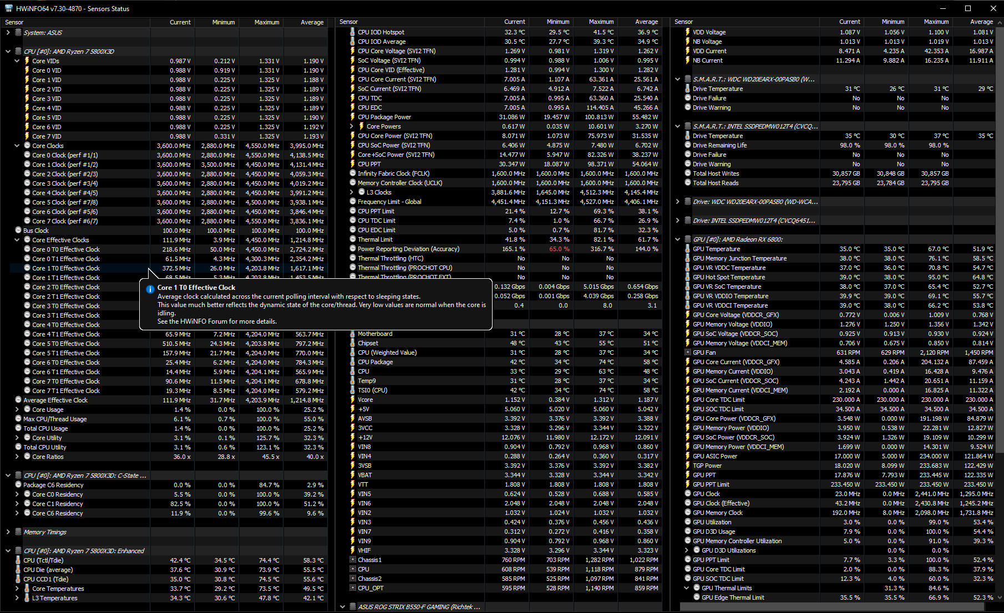Click the Average column header in the right pane
Viewport: 1004px width, 613px height.
(x=975, y=22)
